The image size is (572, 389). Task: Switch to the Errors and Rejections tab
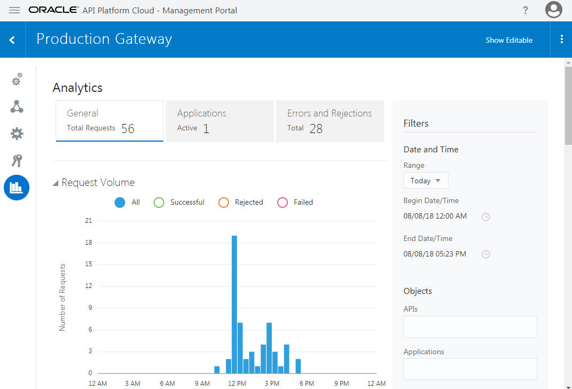pos(330,121)
